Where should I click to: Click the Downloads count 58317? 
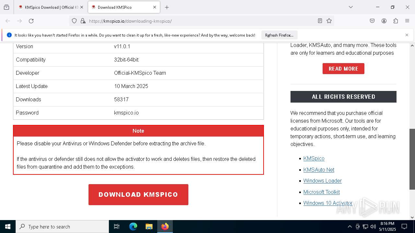pos(121,99)
